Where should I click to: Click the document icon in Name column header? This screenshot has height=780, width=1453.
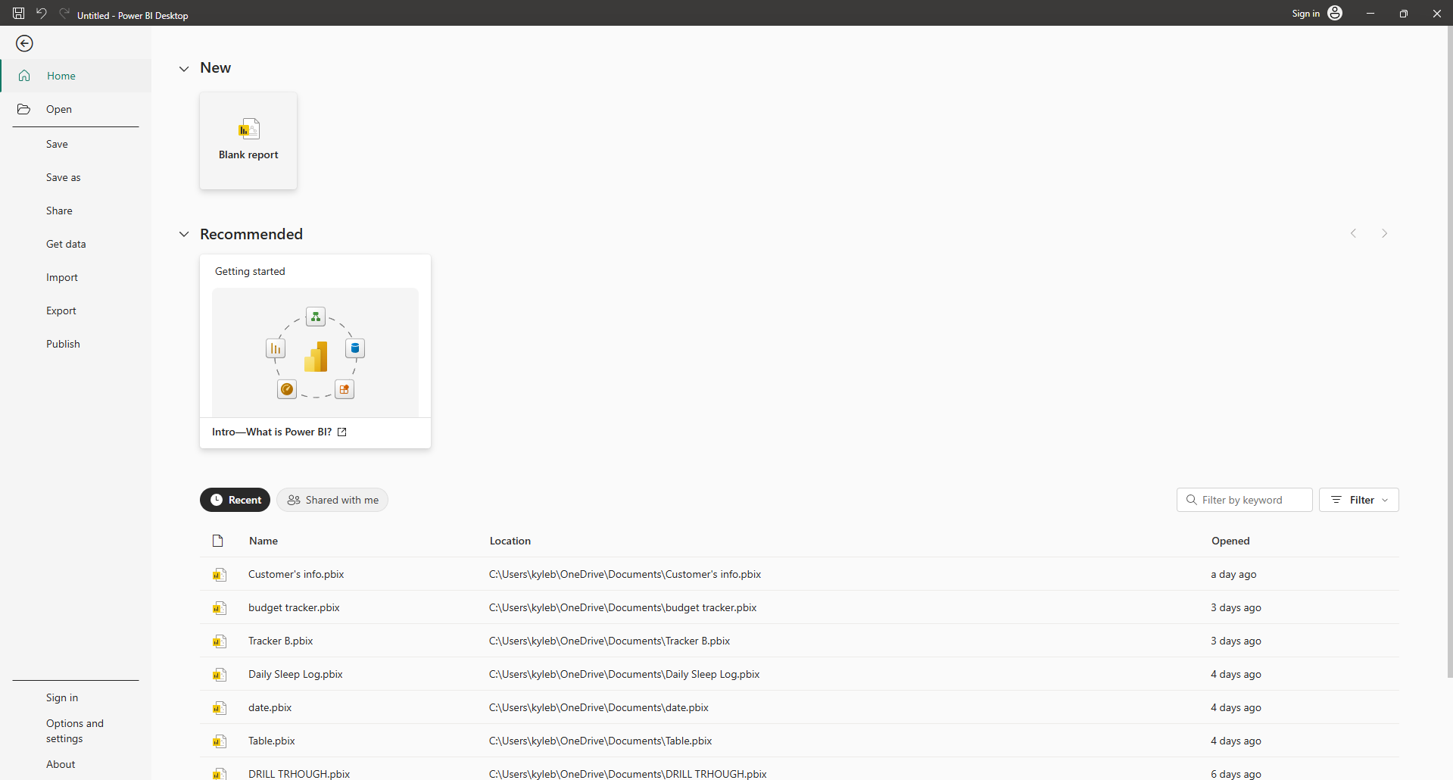click(x=218, y=541)
